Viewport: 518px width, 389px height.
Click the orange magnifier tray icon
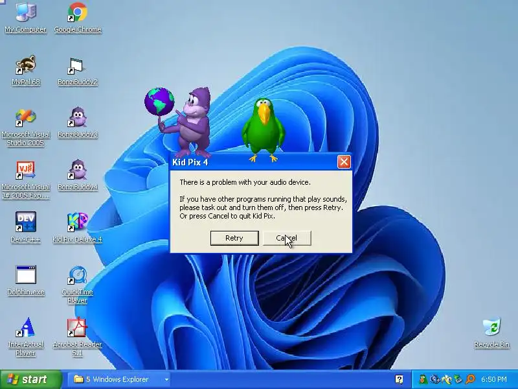click(471, 379)
